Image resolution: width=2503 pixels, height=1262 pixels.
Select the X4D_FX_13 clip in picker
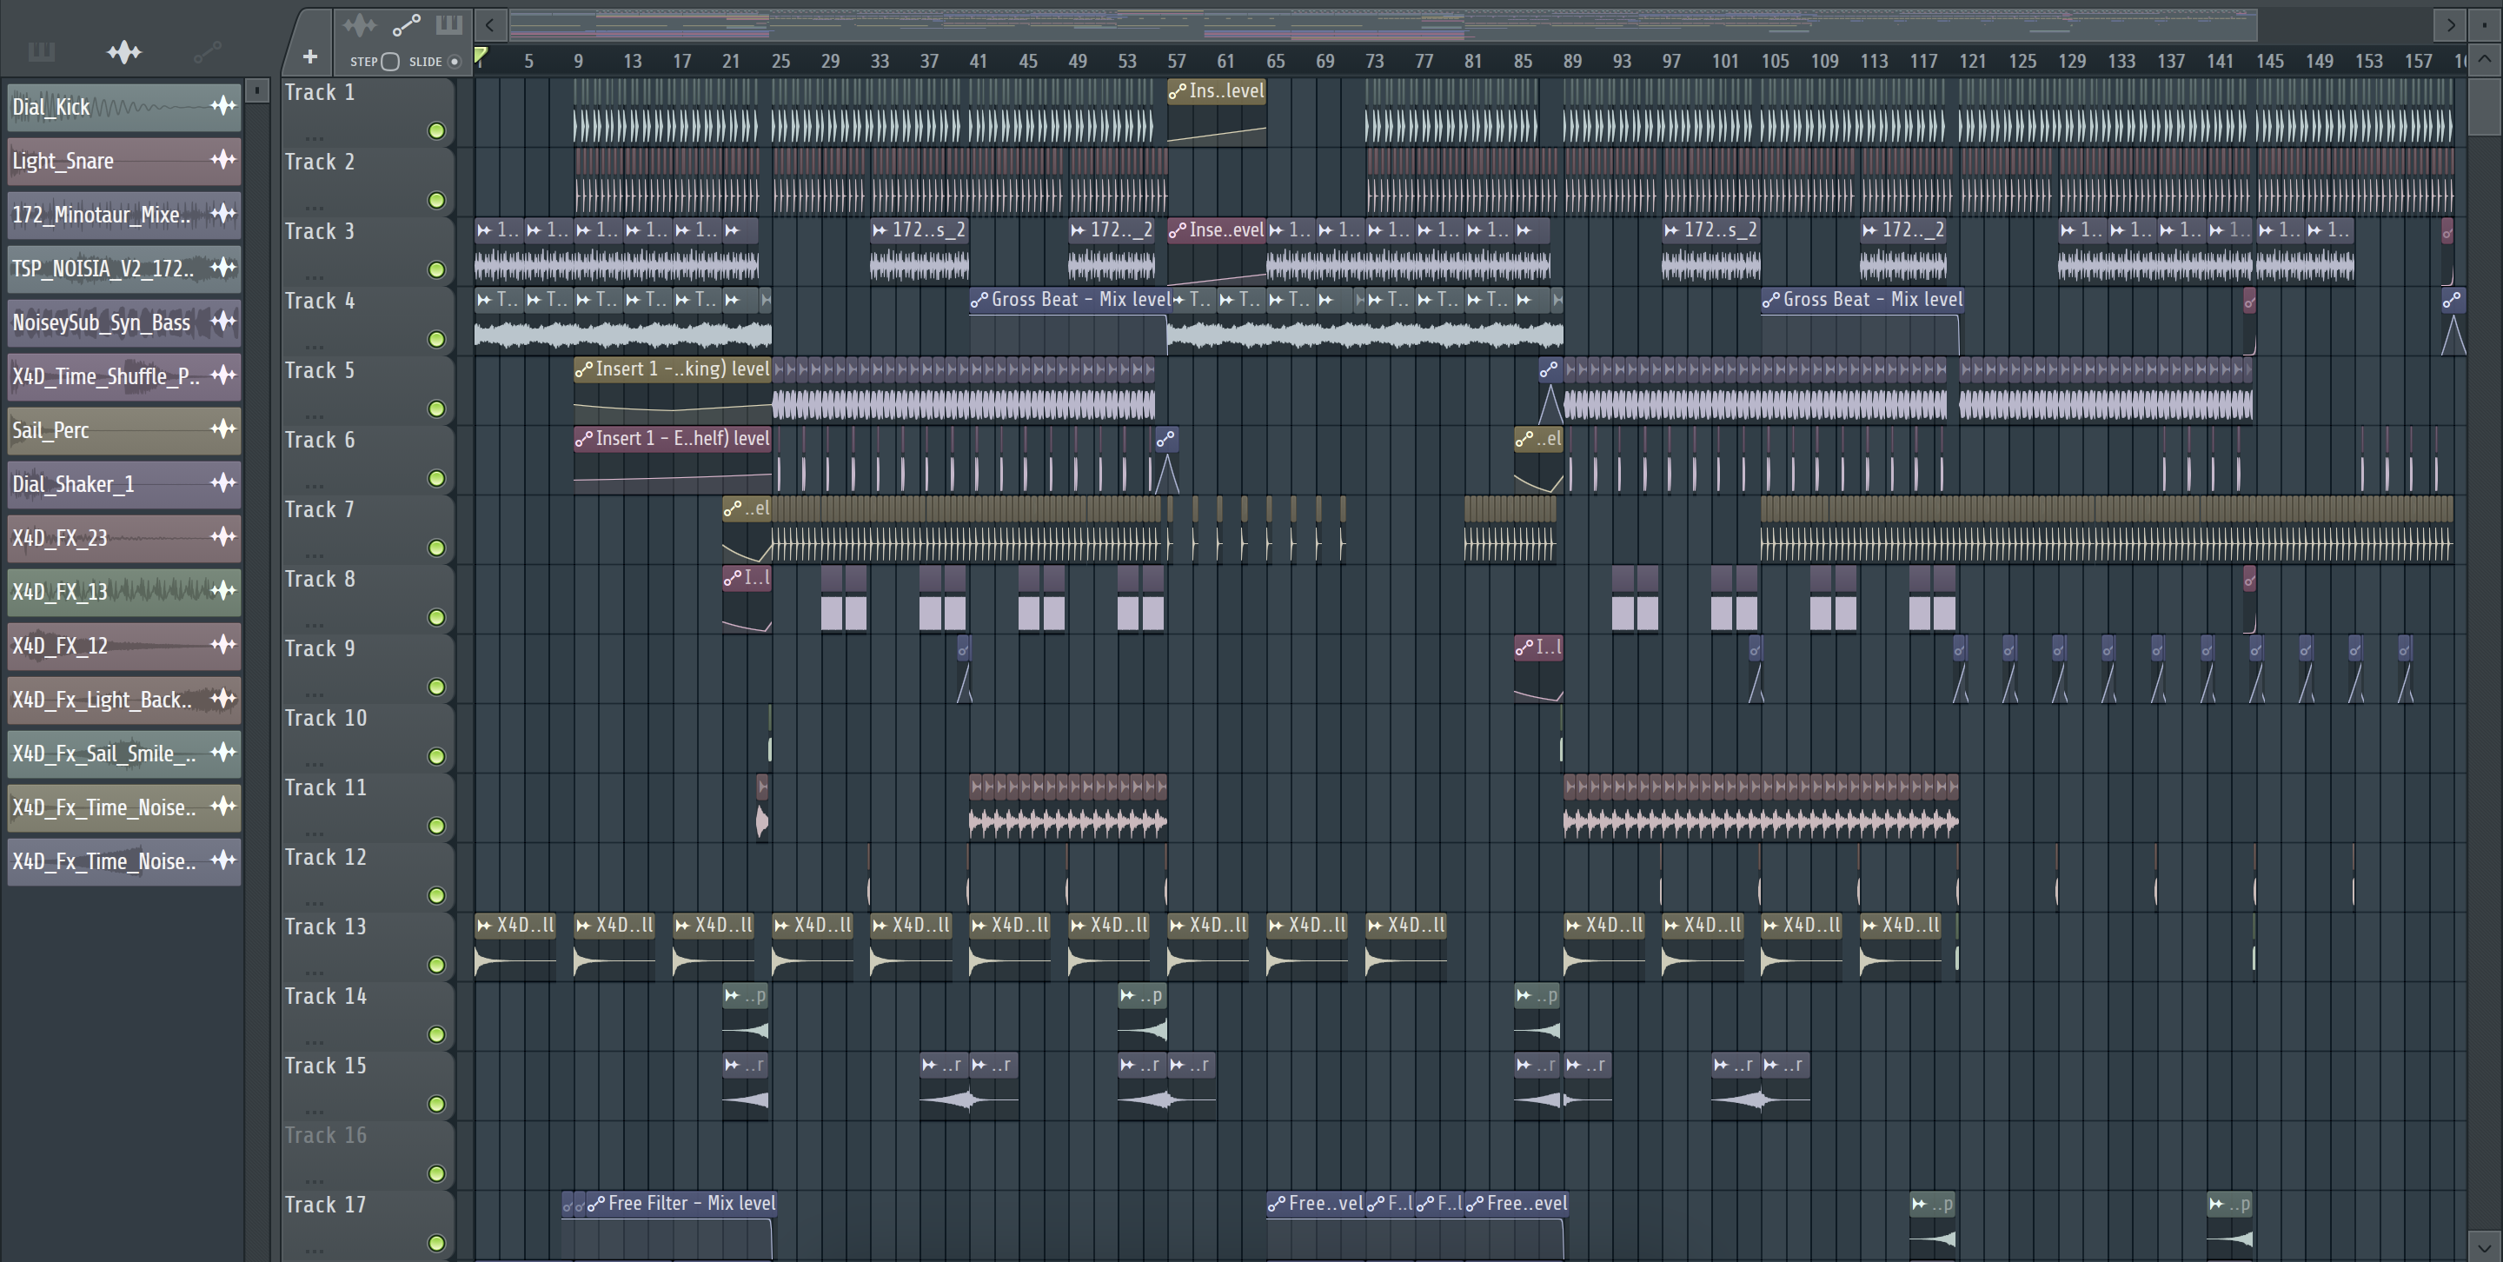[x=123, y=592]
